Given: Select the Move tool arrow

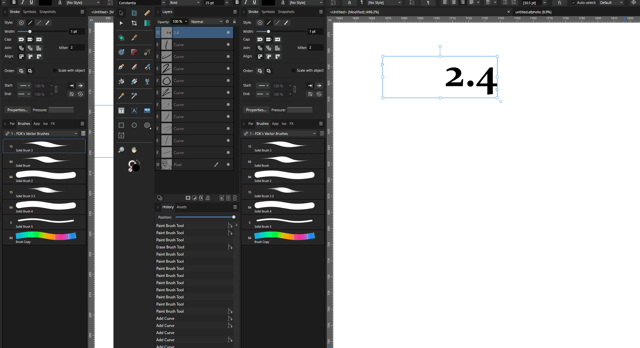Looking at the screenshot, I should pyautogui.click(x=121, y=13).
